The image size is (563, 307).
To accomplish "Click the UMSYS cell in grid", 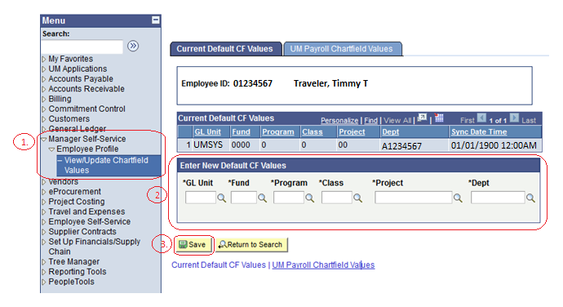I will [x=208, y=145].
